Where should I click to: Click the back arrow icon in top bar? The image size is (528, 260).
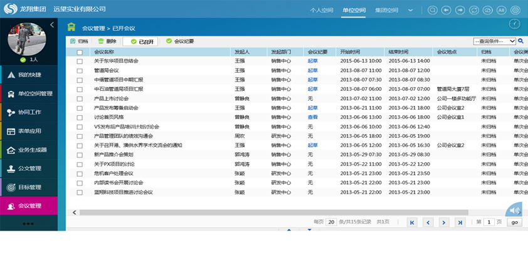click(x=446, y=10)
